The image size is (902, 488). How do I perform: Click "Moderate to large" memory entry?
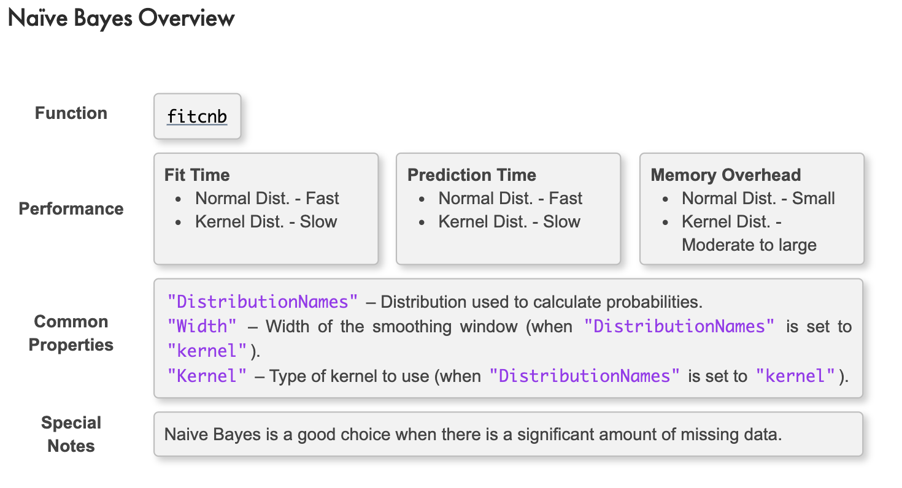(749, 245)
